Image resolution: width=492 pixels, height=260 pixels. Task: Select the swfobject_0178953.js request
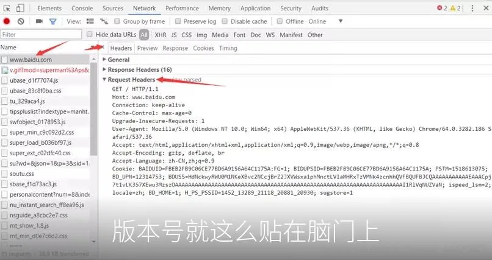click(45, 122)
